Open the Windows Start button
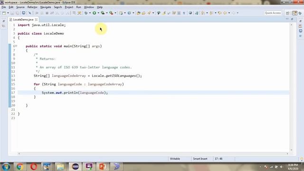Viewport: 304px width, 171px height. (6, 167)
